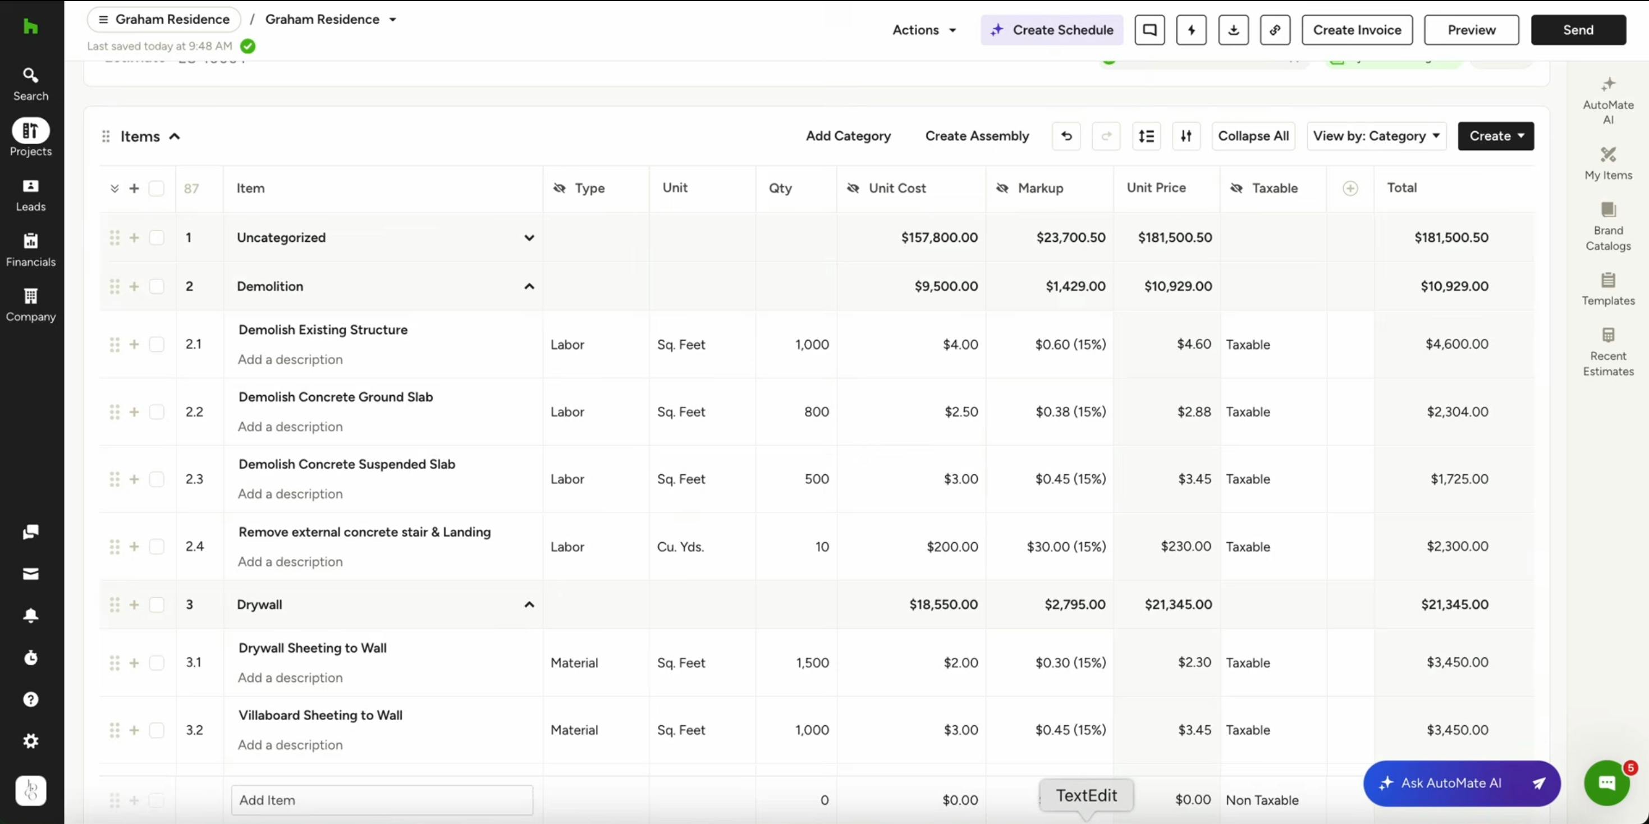Open Financials in left sidebar

(31, 250)
